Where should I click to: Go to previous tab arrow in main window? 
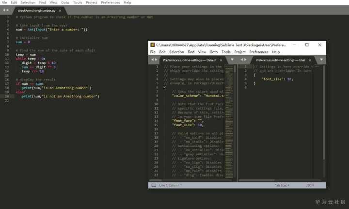coord(4,10)
